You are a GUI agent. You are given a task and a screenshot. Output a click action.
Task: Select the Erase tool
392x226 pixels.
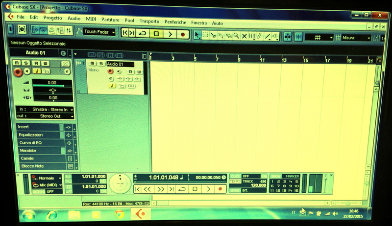click(228, 36)
